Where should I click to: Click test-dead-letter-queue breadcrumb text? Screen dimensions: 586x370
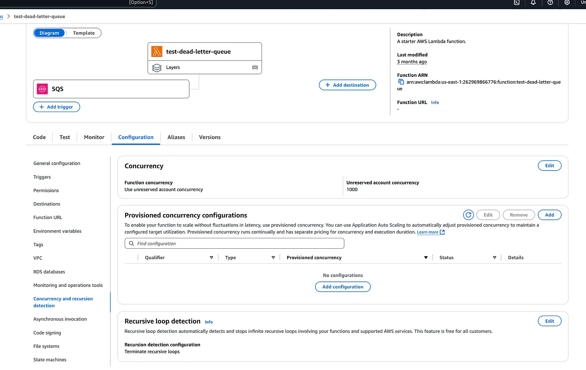[x=39, y=17]
